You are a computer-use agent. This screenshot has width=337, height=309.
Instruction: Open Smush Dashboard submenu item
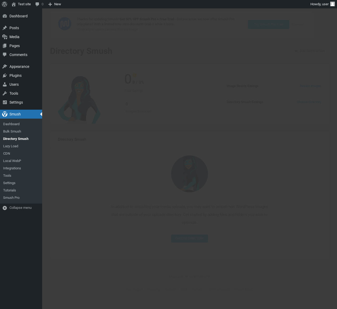point(21,124)
